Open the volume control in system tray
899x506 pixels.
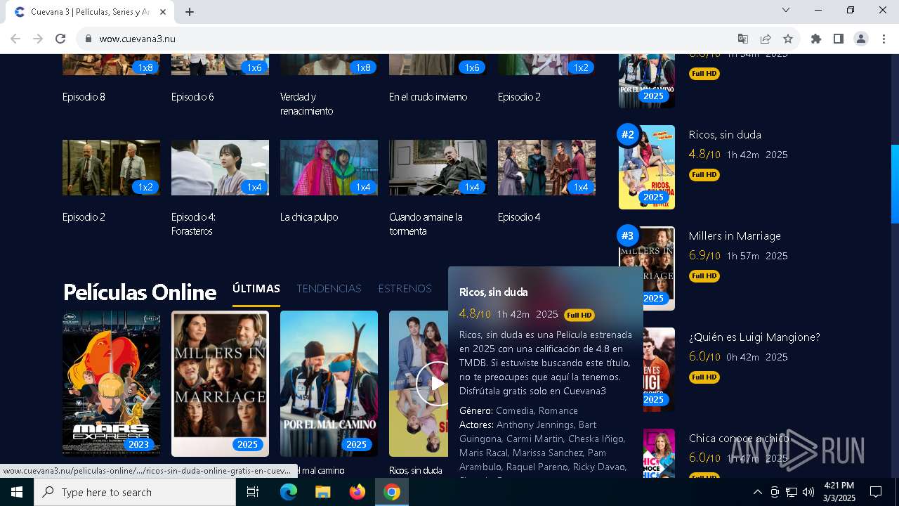point(808,492)
